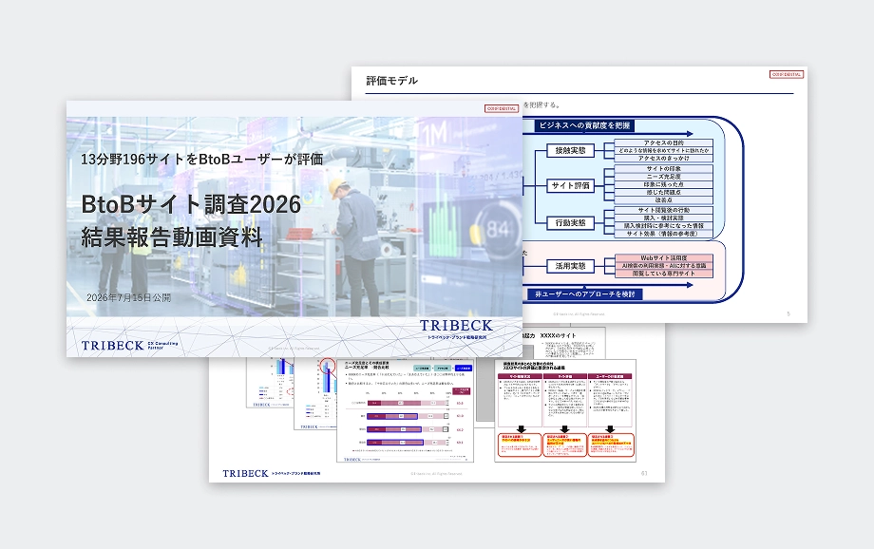The width and height of the screenshot is (874, 549).
Task: Click page number 5 on 評価モデル slide
Action: [x=788, y=313]
